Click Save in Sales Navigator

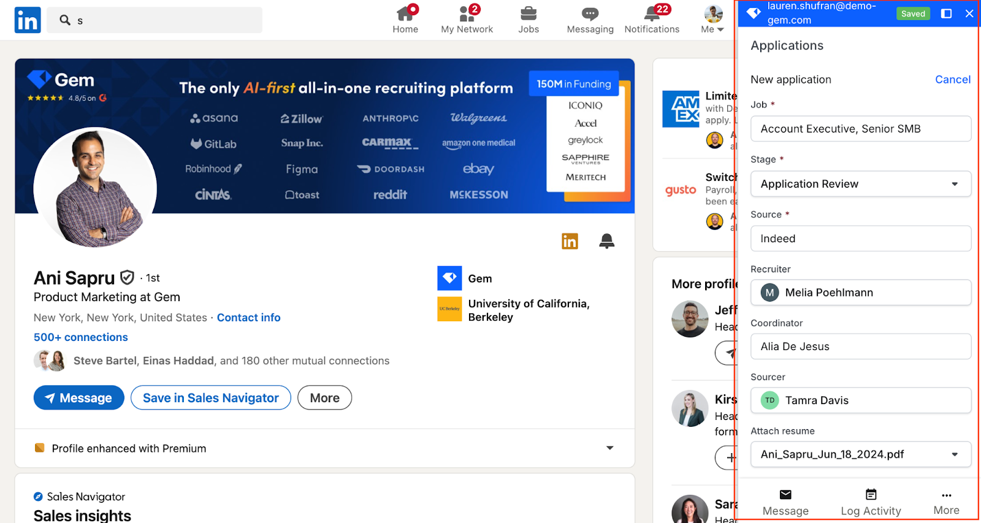211,398
